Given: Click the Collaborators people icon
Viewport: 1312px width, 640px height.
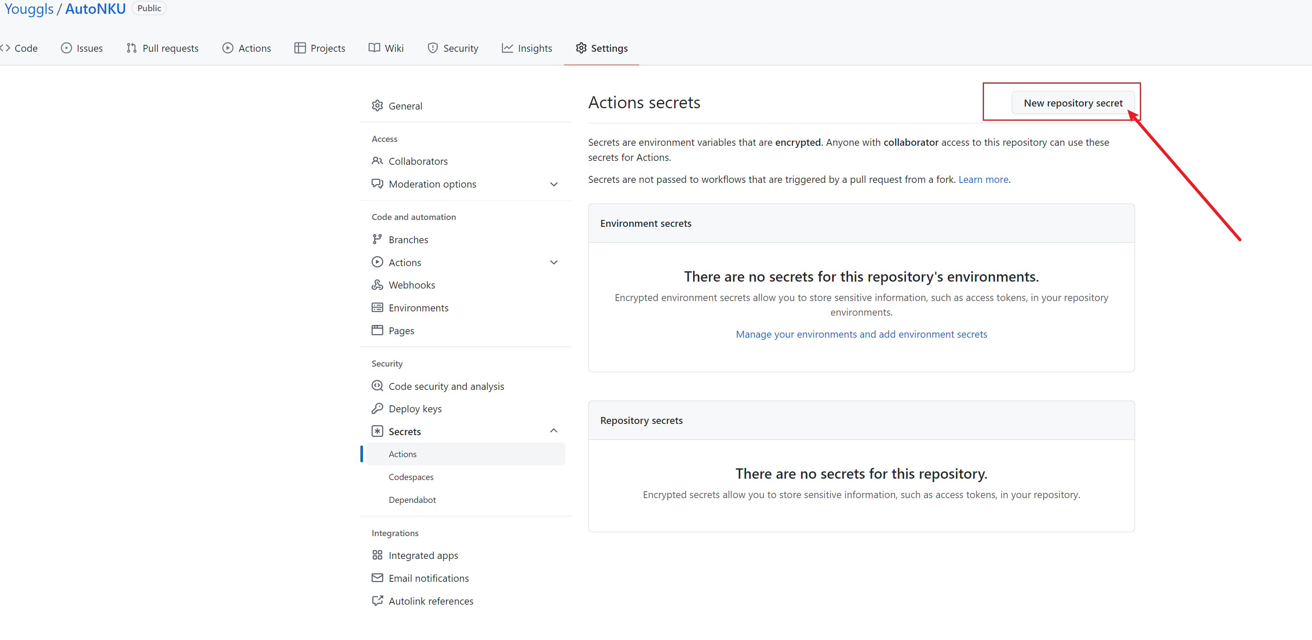Looking at the screenshot, I should [x=377, y=161].
